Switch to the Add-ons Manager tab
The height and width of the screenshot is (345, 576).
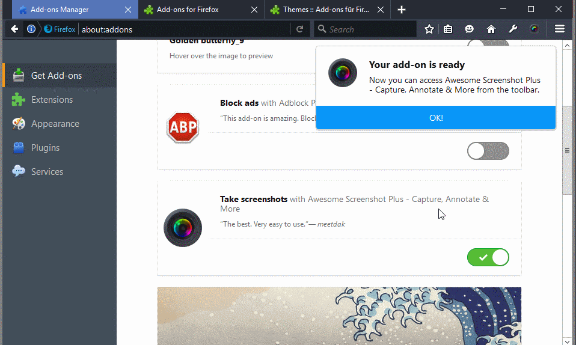[x=75, y=10]
